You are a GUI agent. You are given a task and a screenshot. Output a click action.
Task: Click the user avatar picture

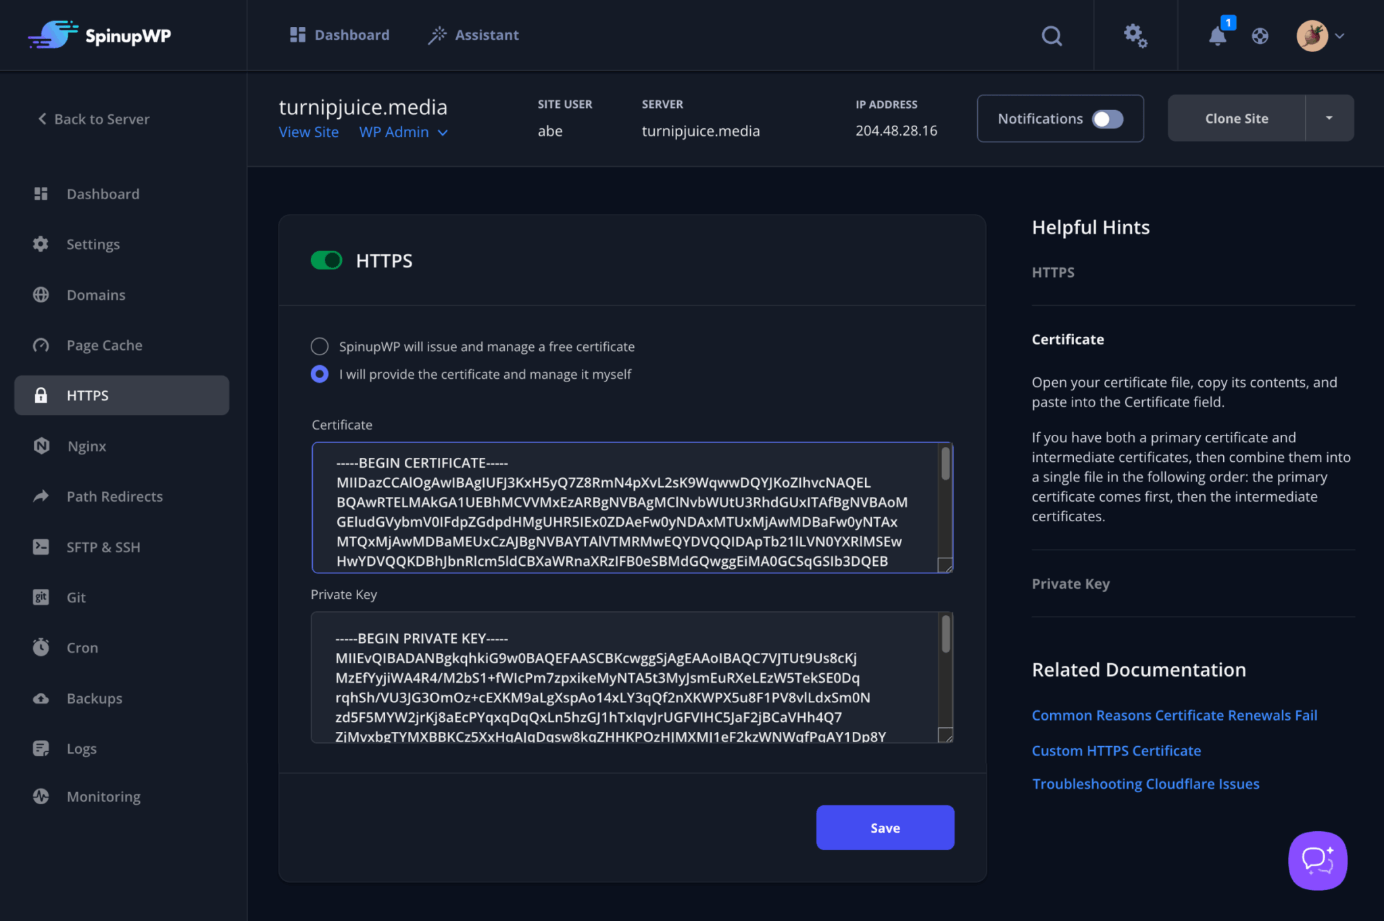(x=1312, y=36)
